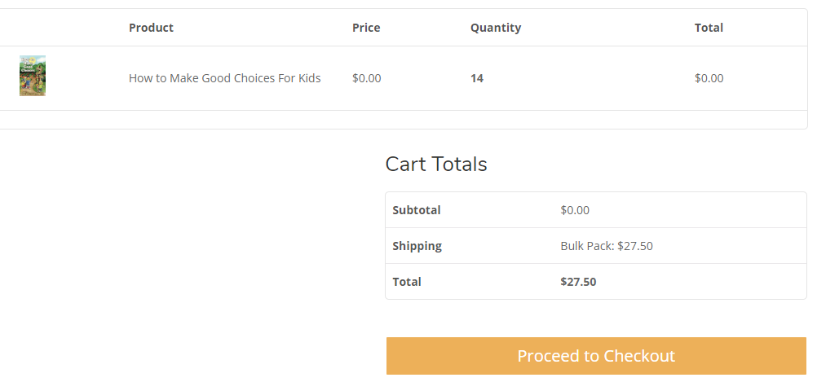Viewport: 817px width, 382px height.
Task: Click the Subtotal label
Action: pyautogui.click(x=417, y=210)
